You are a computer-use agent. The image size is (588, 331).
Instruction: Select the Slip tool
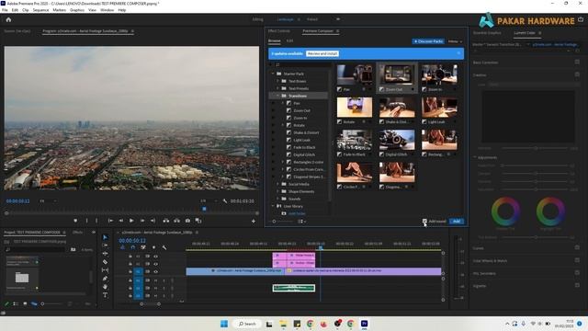tap(105, 270)
